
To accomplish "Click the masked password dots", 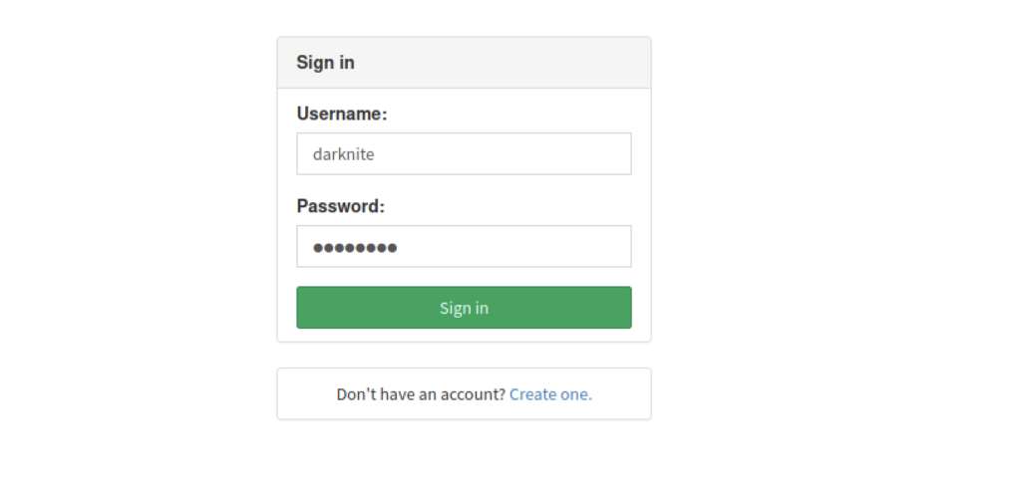I will point(355,247).
